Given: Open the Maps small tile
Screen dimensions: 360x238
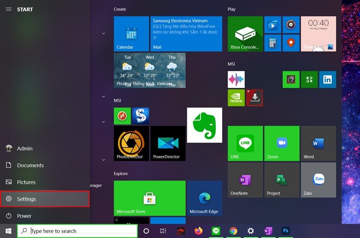Looking at the screenshot, I should (291, 43).
